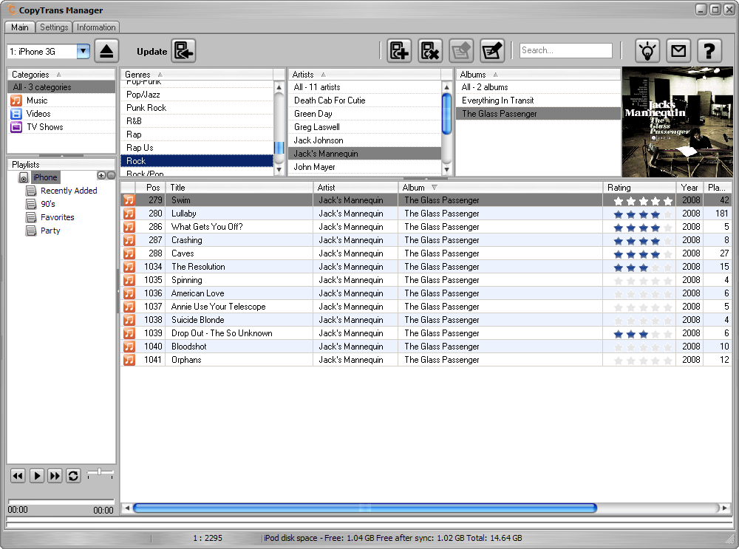The height and width of the screenshot is (549, 739).
Task: Select the Favorites playlist
Action: 57,217
